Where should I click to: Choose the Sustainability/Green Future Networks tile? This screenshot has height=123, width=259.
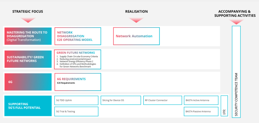click(x=28, y=59)
